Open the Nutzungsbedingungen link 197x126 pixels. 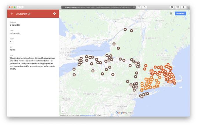point(87,116)
